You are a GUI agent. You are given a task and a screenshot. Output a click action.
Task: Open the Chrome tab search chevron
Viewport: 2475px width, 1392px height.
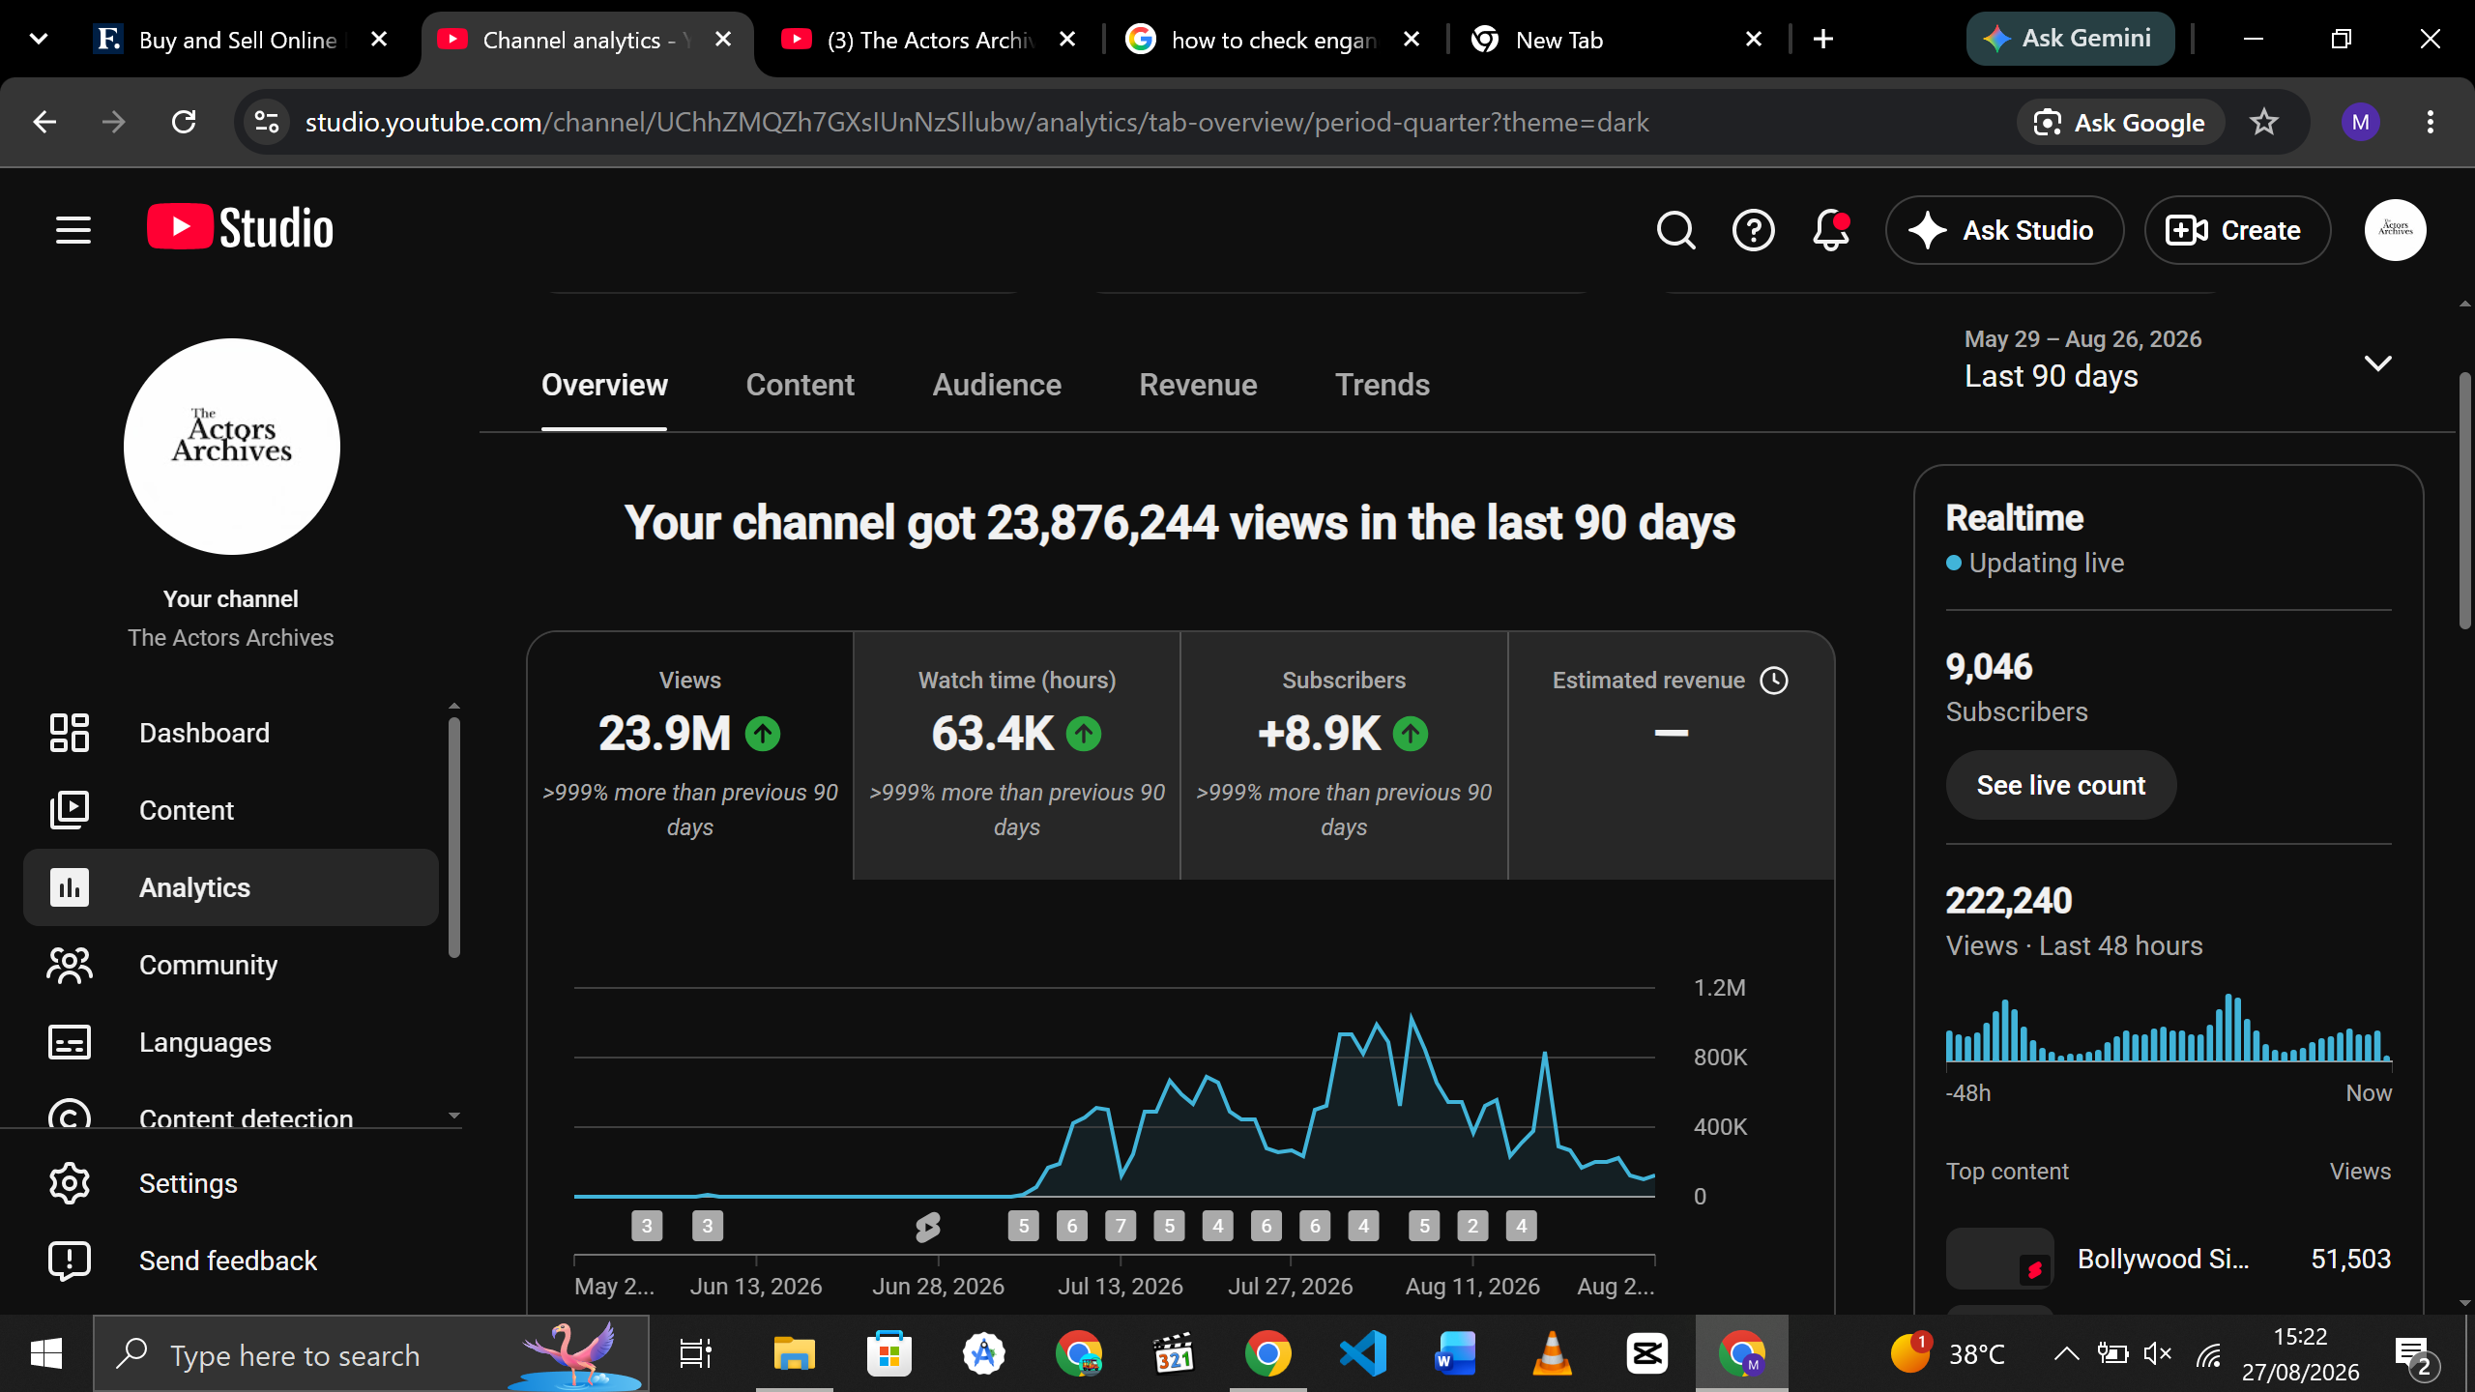[39, 39]
